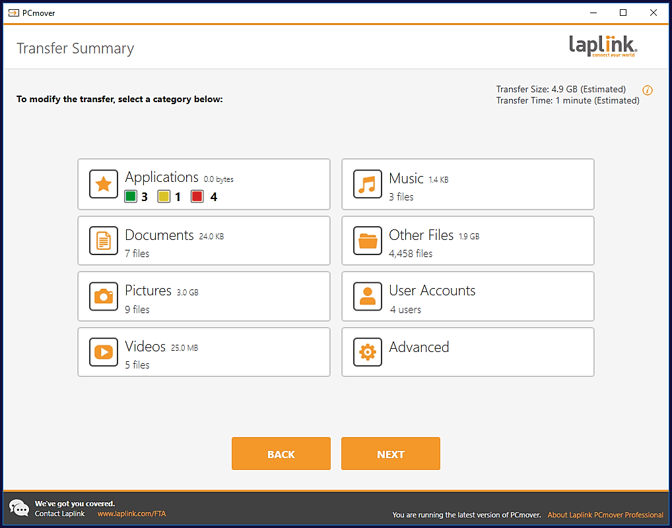Viewport: 672px width, 528px height.
Task: Select the Pictures category label
Action: 149,291
